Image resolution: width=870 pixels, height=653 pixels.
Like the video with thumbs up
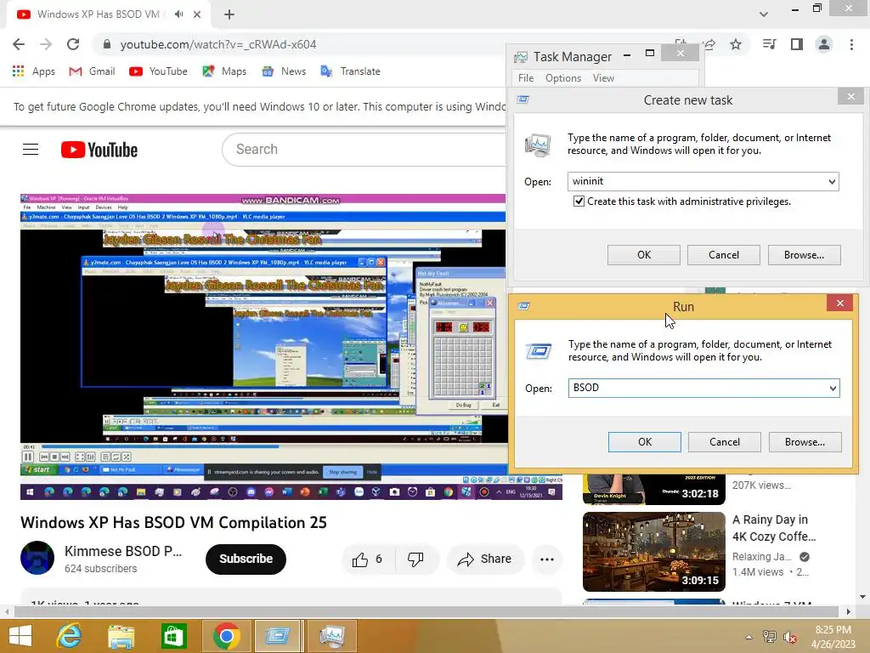coord(367,559)
